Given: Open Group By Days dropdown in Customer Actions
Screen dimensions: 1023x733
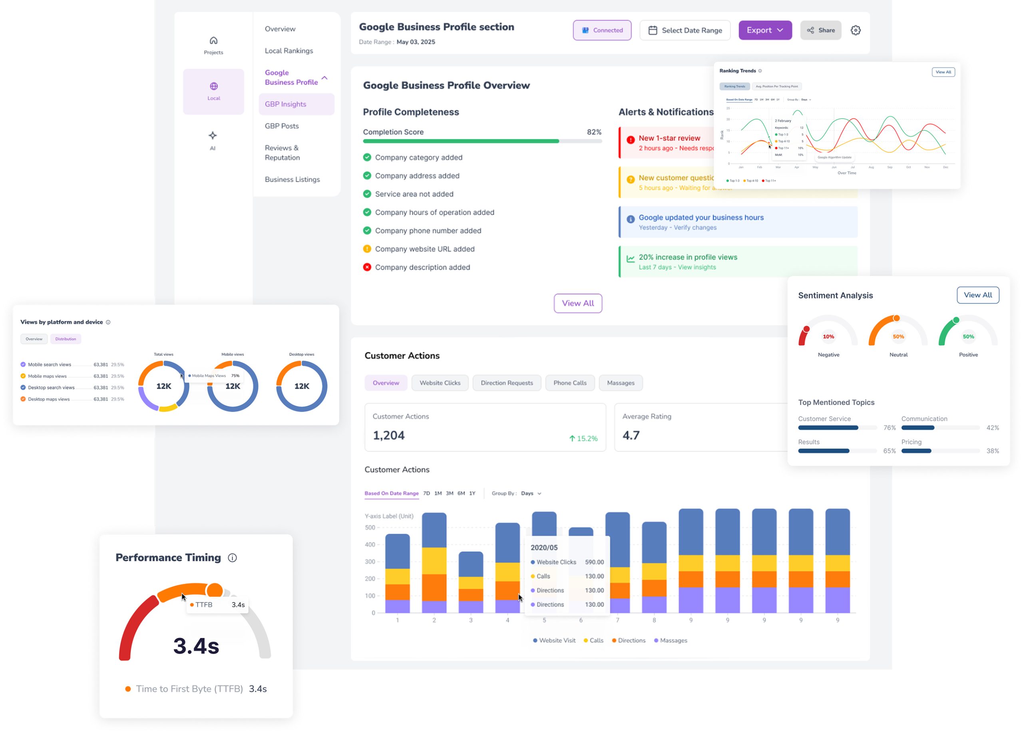Looking at the screenshot, I should pyautogui.click(x=531, y=493).
